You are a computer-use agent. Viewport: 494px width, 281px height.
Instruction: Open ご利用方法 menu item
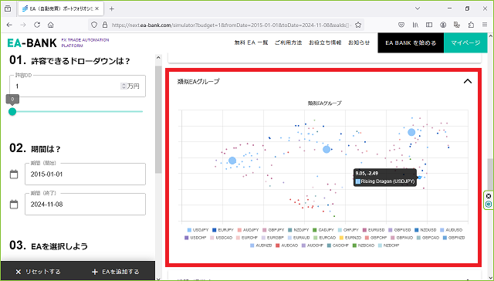[288, 42]
